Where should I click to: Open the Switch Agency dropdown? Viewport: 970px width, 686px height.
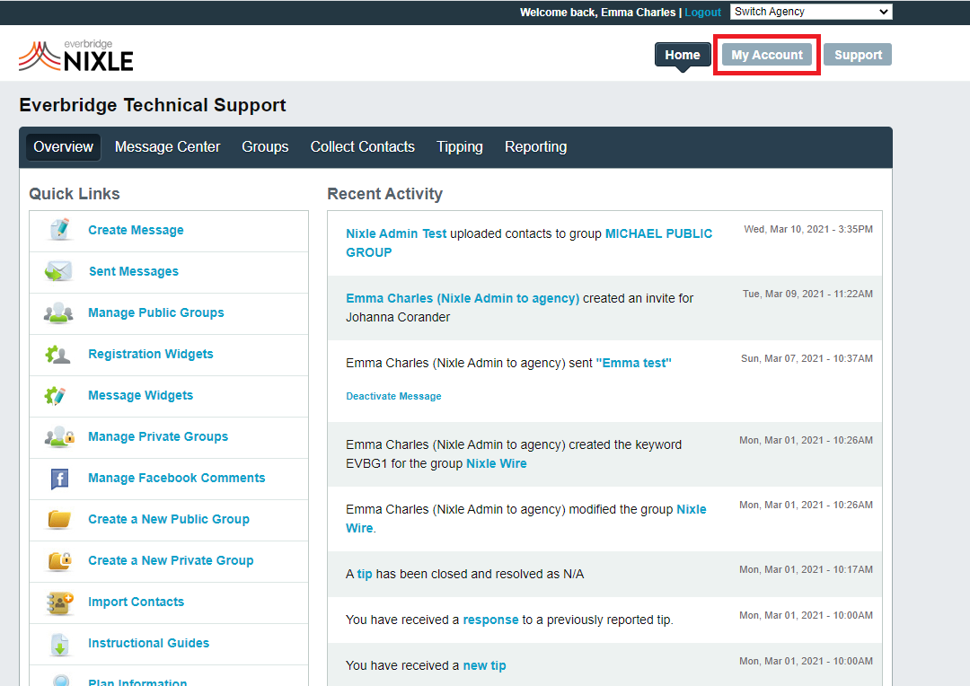pyautogui.click(x=811, y=12)
